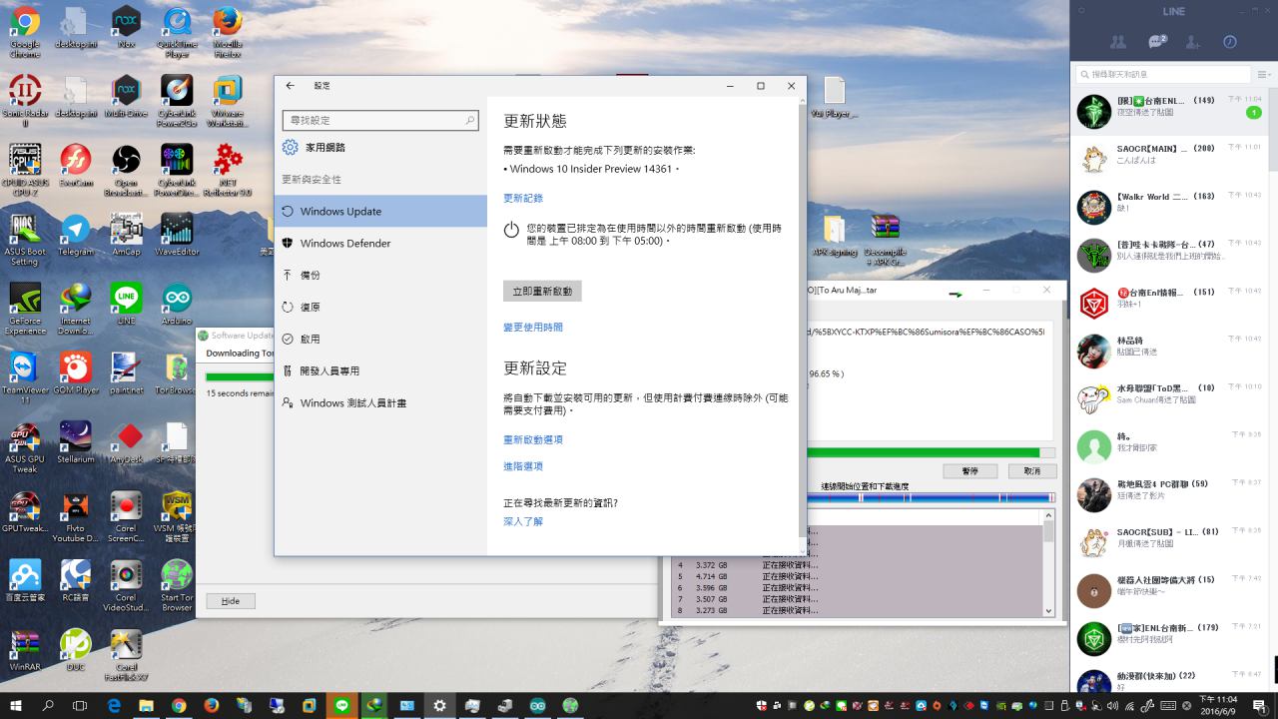Viewport: 1278px width, 719px height.
Task: Open the 進階選項 link
Action: 523,466
